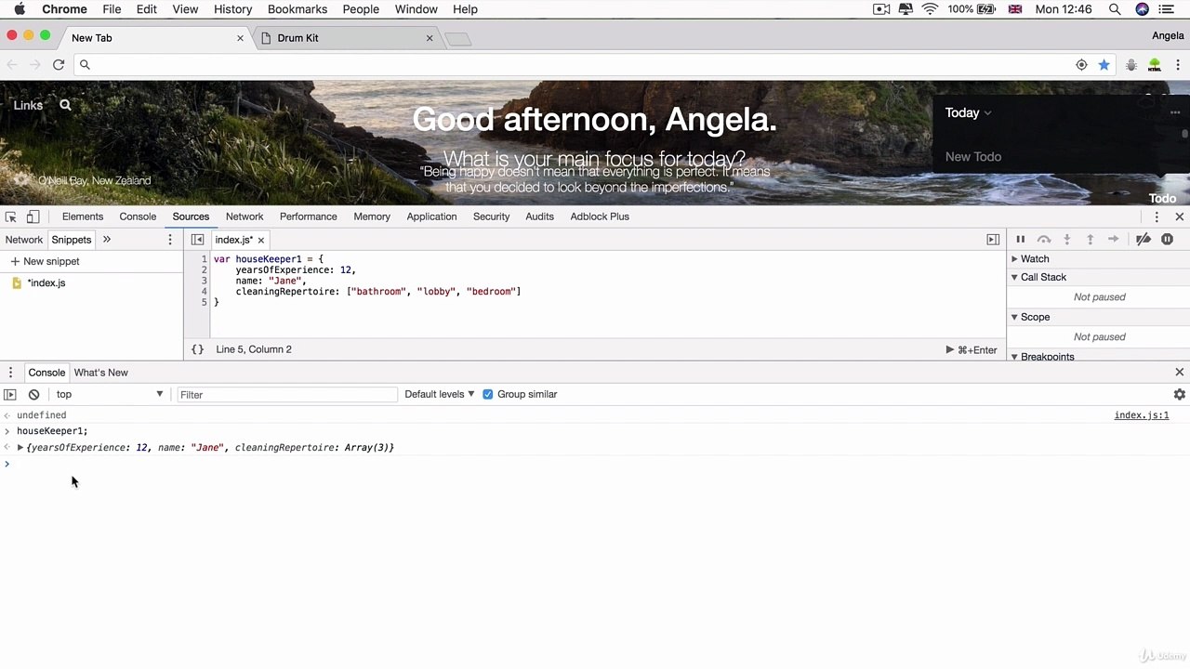Open the Apple menu
The width and height of the screenshot is (1190, 669).
(x=20, y=9)
